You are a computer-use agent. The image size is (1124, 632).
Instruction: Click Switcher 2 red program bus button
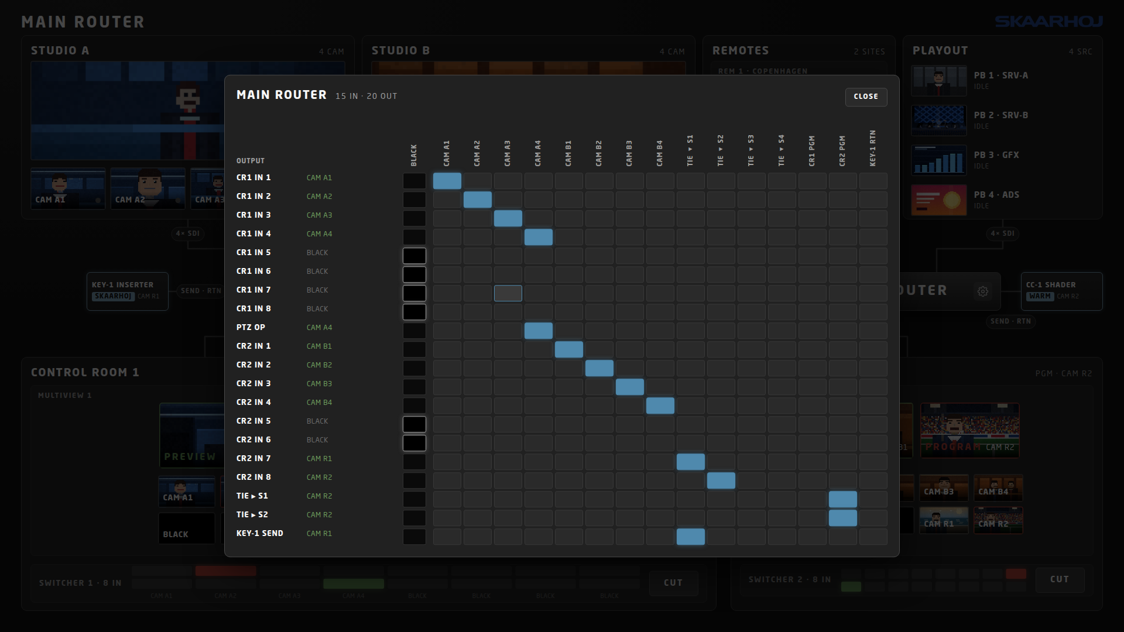point(1016,573)
